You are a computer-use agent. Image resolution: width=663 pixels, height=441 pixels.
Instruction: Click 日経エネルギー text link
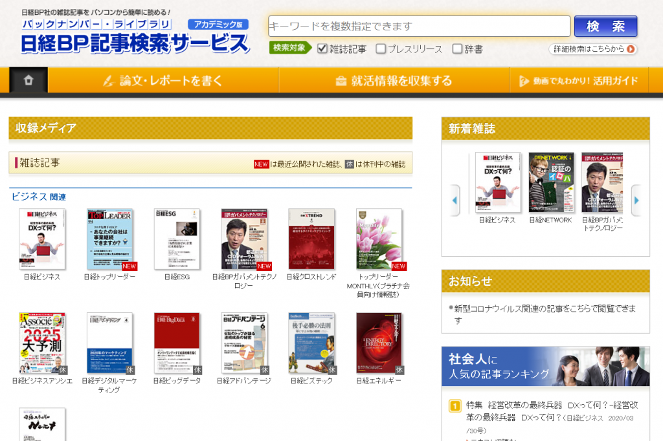click(x=379, y=381)
